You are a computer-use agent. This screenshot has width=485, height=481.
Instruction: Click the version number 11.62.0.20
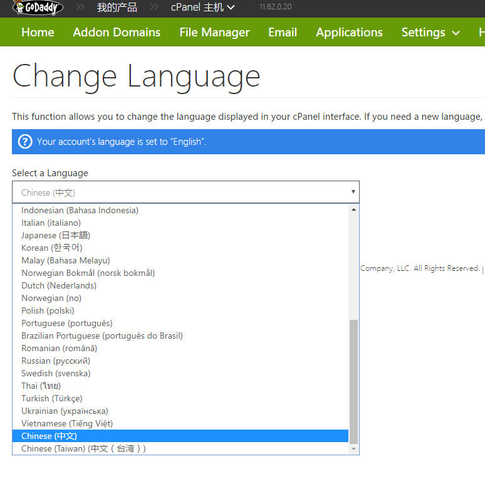pyautogui.click(x=275, y=7)
